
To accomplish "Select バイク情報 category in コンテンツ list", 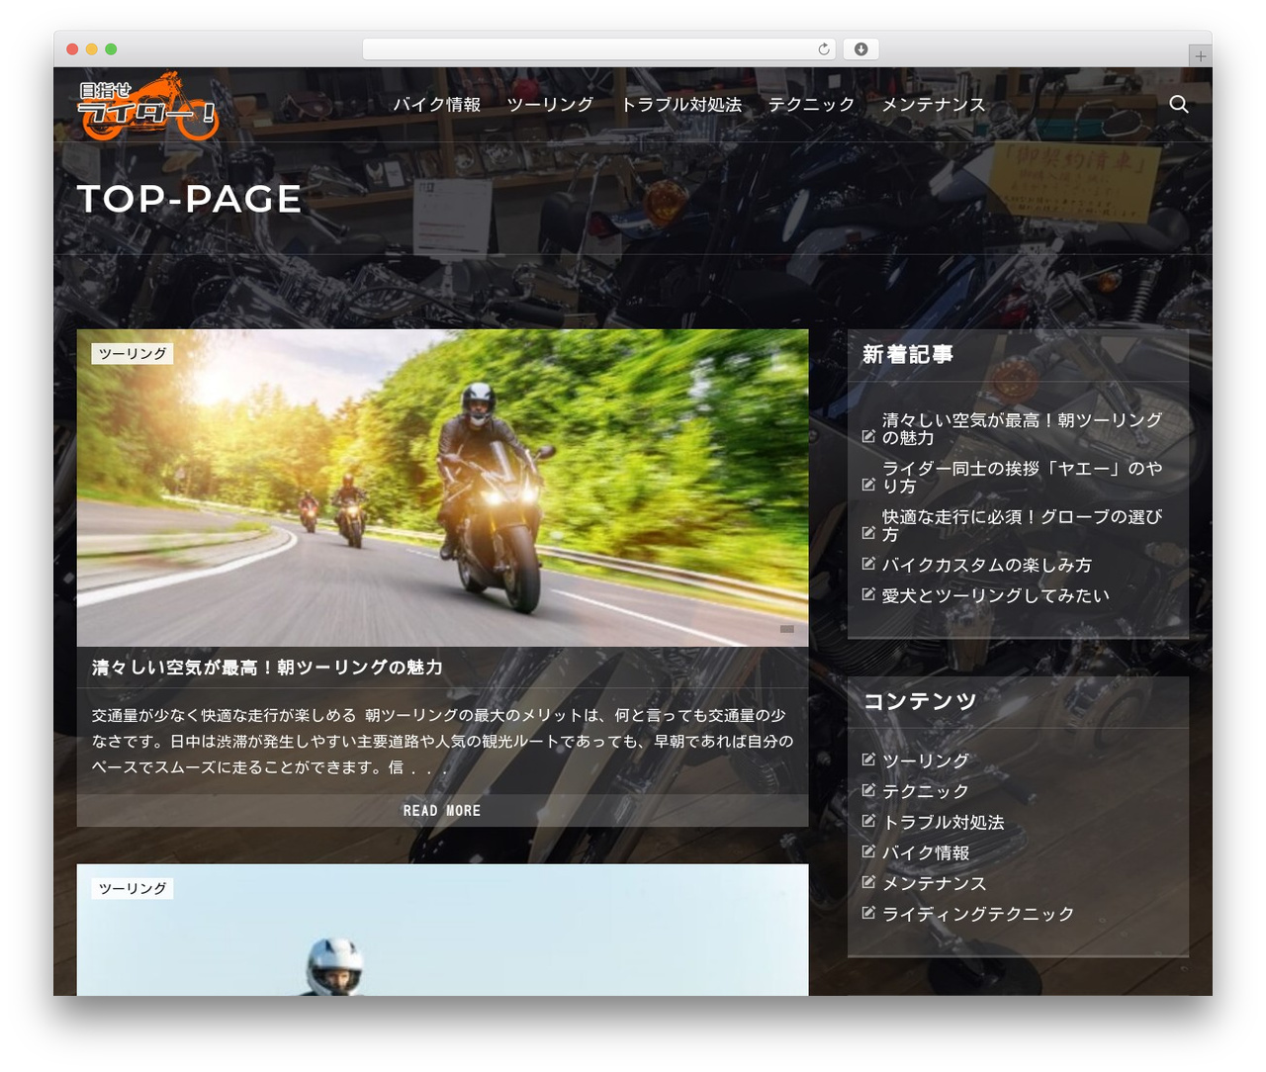I will tap(926, 852).
